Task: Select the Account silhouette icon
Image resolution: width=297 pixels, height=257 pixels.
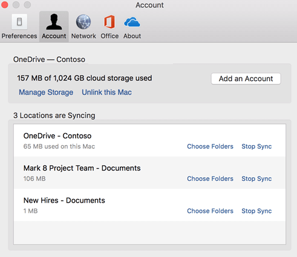Action: (54, 22)
